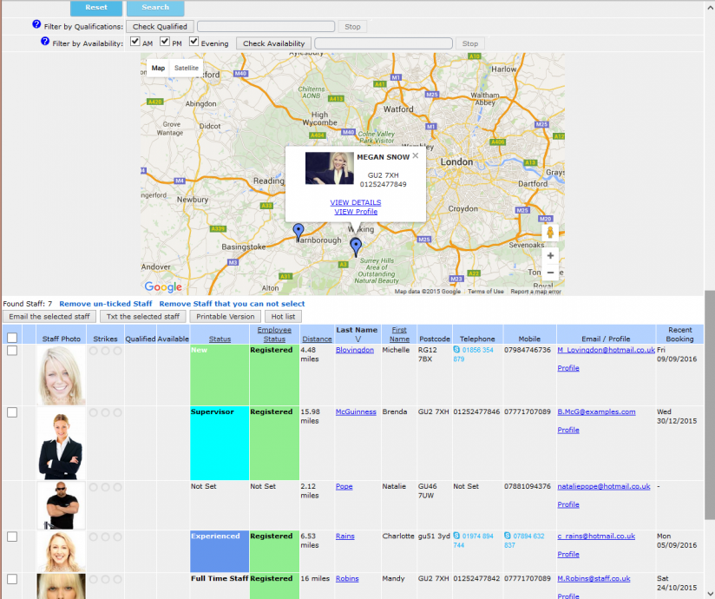Open Pope last name link
Screen dimensions: 715x599
point(344,487)
